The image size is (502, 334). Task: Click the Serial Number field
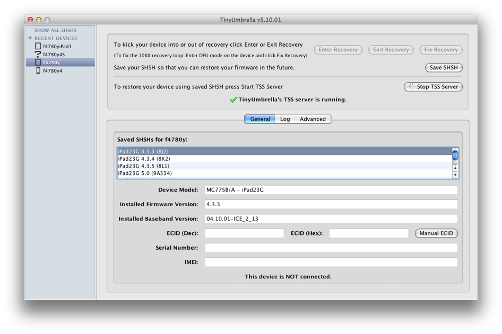point(331,248)
